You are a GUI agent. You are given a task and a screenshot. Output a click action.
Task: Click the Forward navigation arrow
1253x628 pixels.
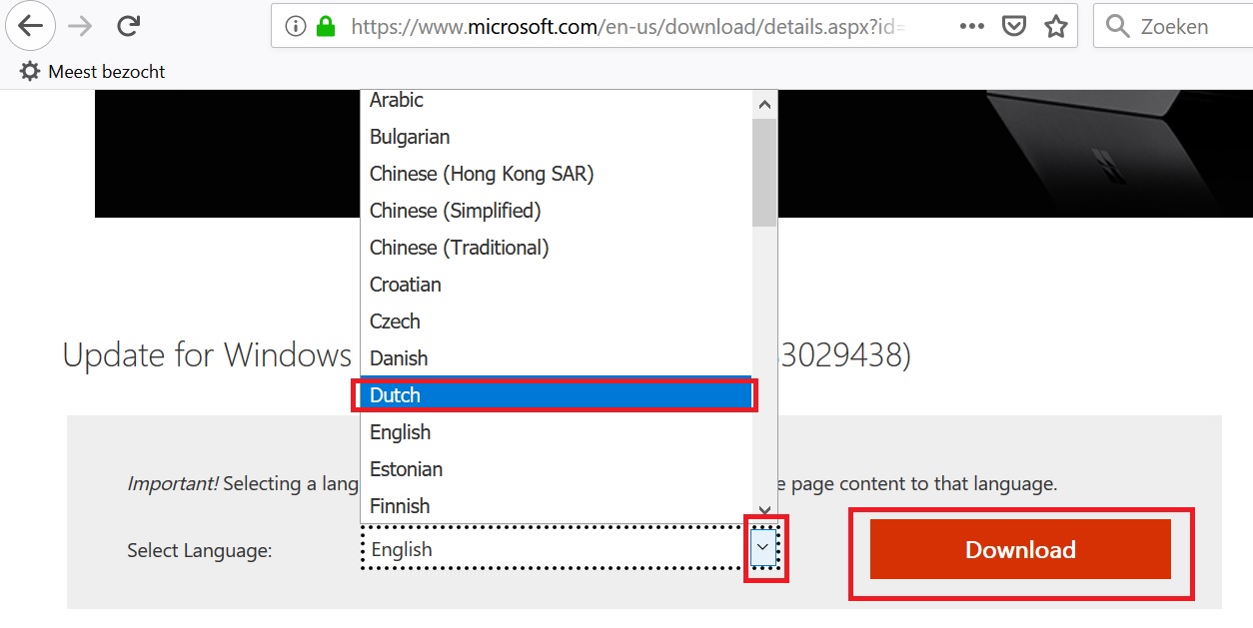coord(80,27)
